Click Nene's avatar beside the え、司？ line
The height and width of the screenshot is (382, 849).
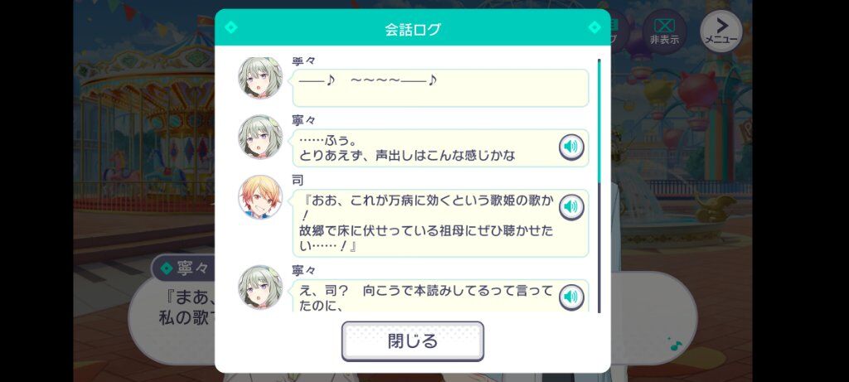[x=260, y=288]
